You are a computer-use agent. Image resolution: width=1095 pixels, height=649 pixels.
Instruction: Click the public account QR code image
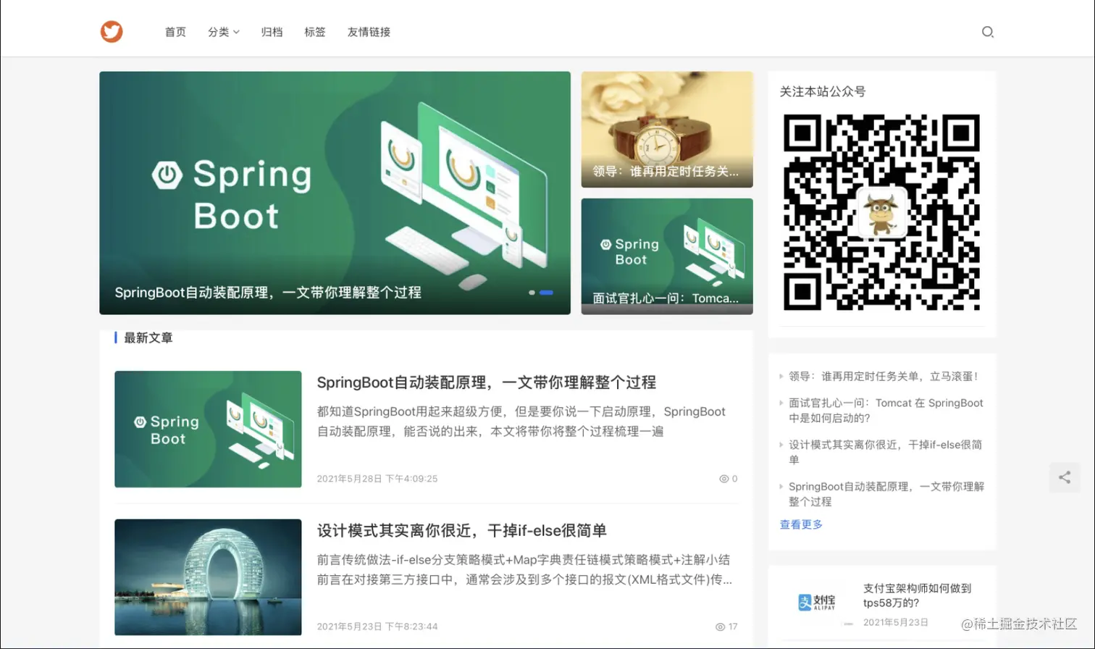click(881, 212)
